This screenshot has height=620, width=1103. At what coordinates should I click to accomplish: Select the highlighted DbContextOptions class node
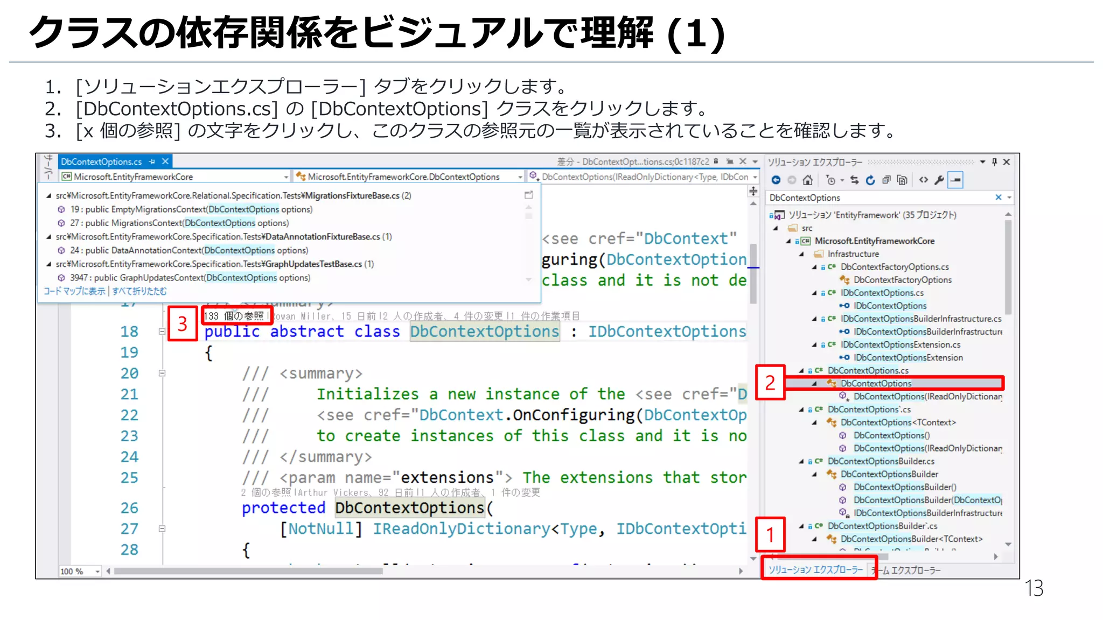click(x=876, y=383)
